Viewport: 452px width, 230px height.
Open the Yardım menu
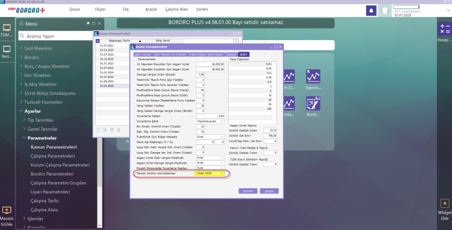202,9
